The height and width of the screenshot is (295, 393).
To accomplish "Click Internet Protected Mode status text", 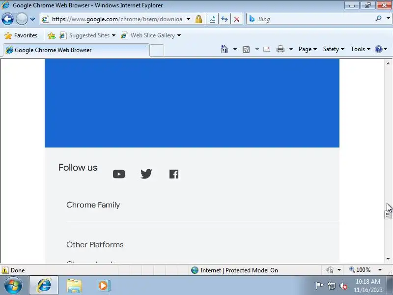I will tap(239, 270).
